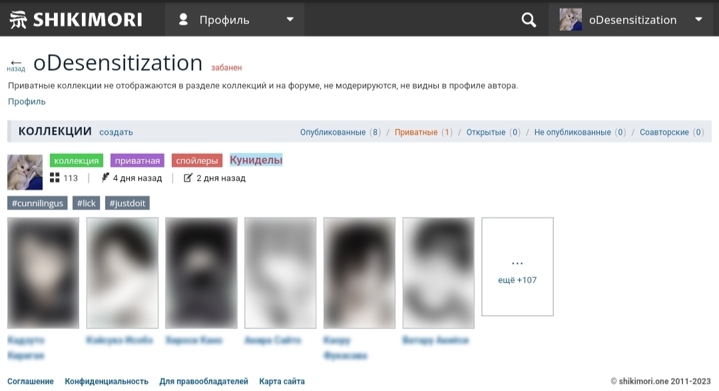719x391 pixels.
Task: Click the Профиль person icon
Action: click(x=184, y=19)
